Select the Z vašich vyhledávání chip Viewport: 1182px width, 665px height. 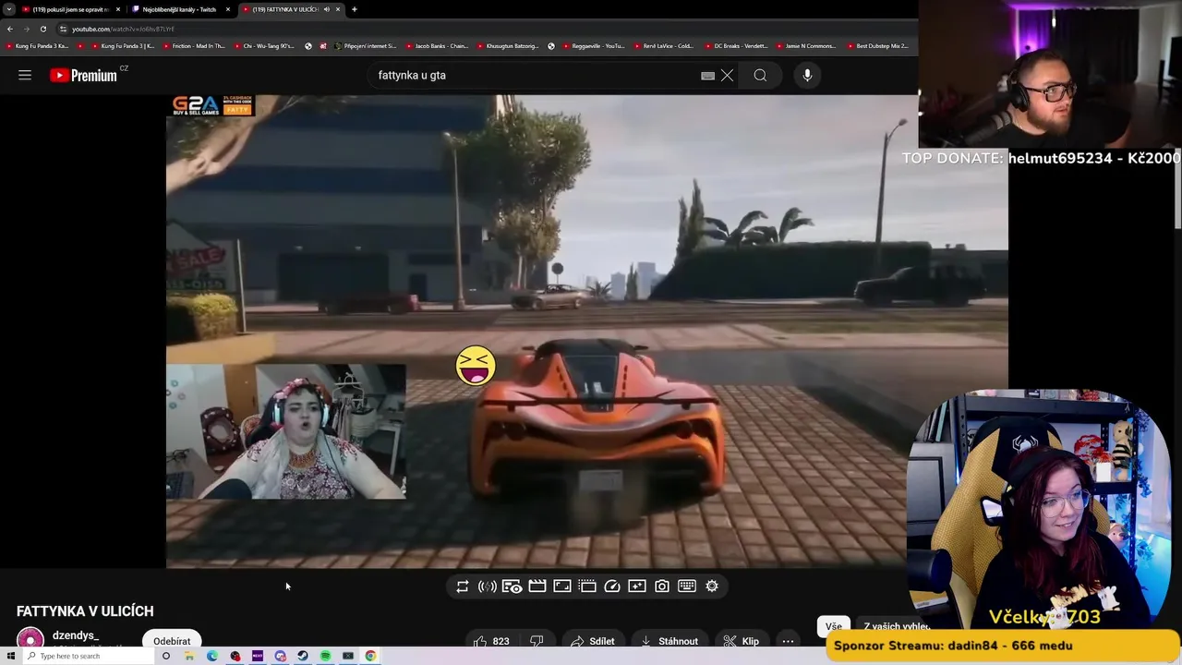click(896, 626)
